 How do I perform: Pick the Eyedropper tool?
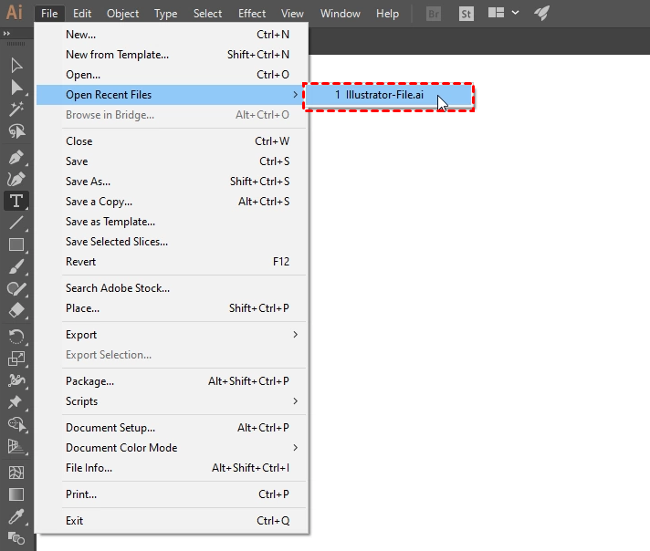(16, 517)
